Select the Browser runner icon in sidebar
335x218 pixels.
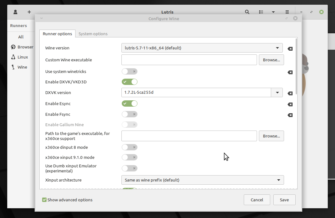pos(13,47)
